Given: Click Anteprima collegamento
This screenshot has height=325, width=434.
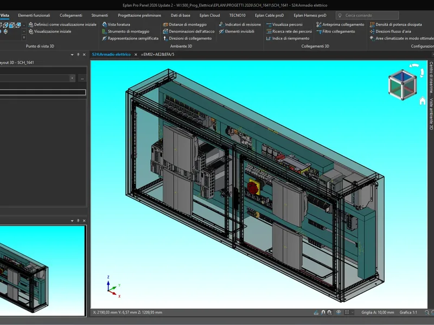Looking at the screenshot, I should [340, 24].
